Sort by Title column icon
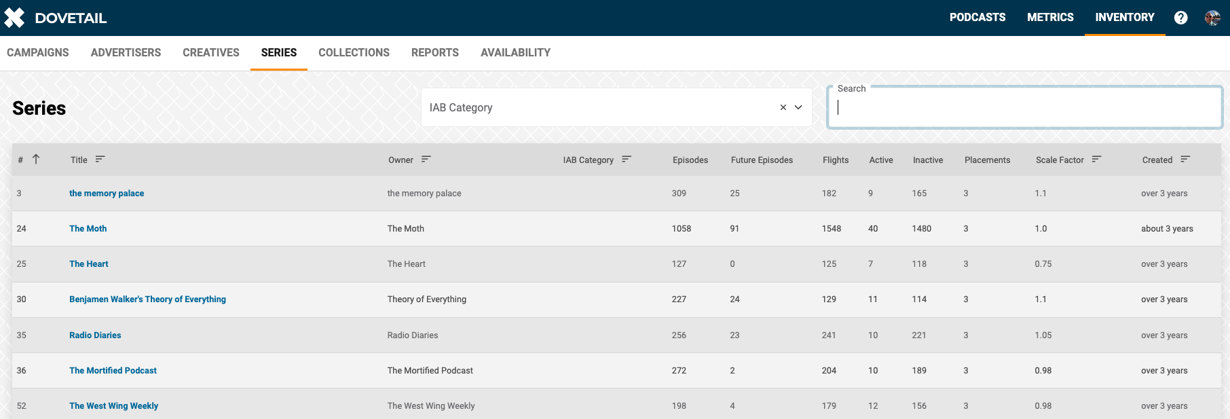 (x=100, y=159)
